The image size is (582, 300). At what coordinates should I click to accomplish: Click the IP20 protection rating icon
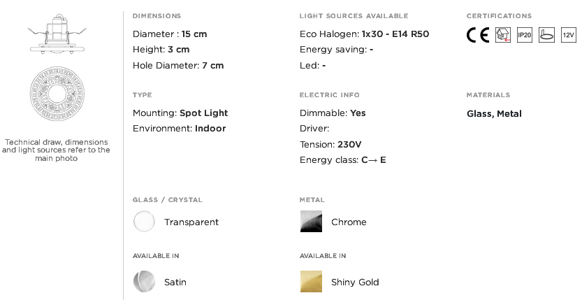tap(525, 35)
